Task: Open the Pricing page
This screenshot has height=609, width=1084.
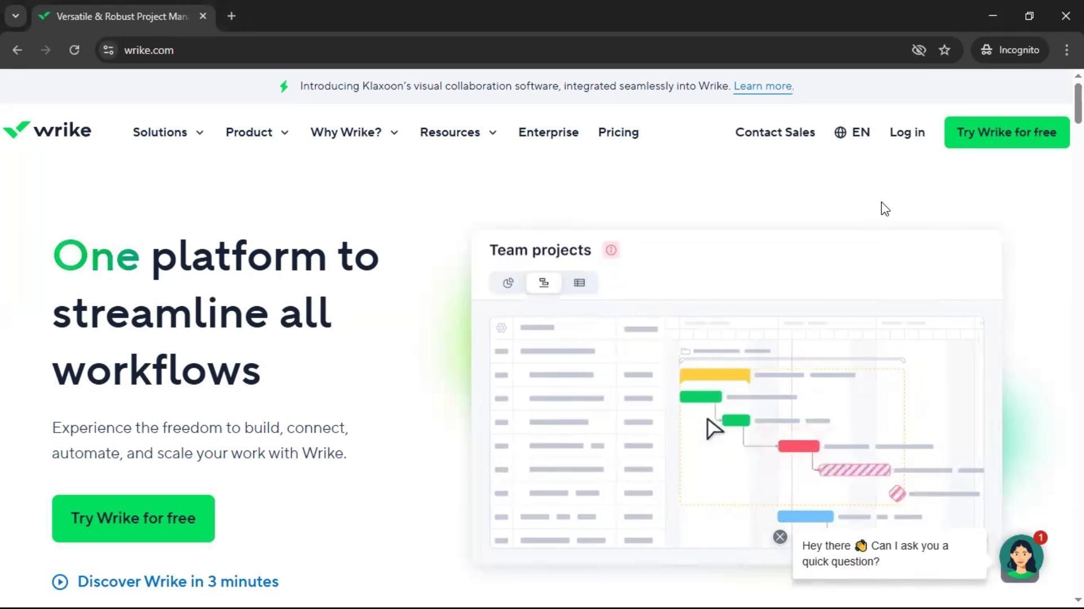Action: [618, 133]
